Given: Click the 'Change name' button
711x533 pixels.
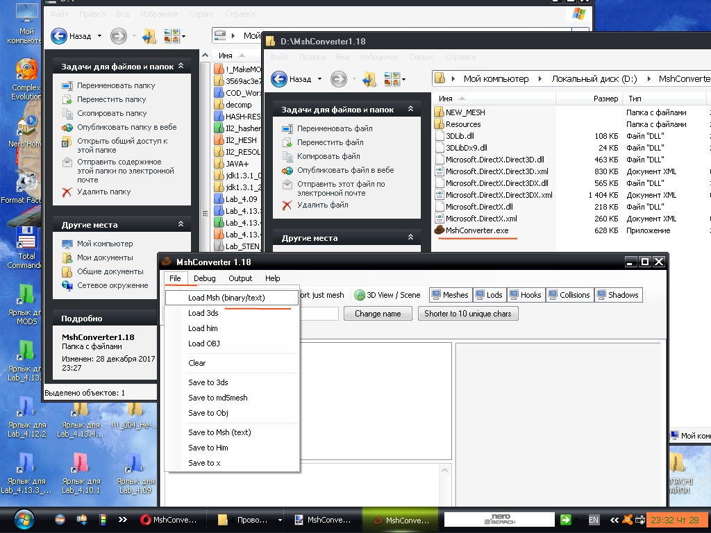Looking at the screenshot, I should 378,314.
